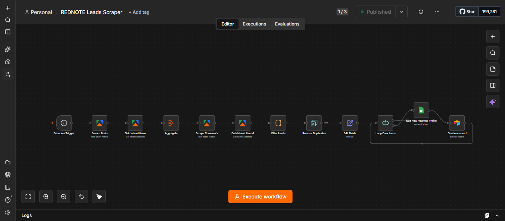Open the settings gear icon
The image size is (505, 221).
coord(8,212)
